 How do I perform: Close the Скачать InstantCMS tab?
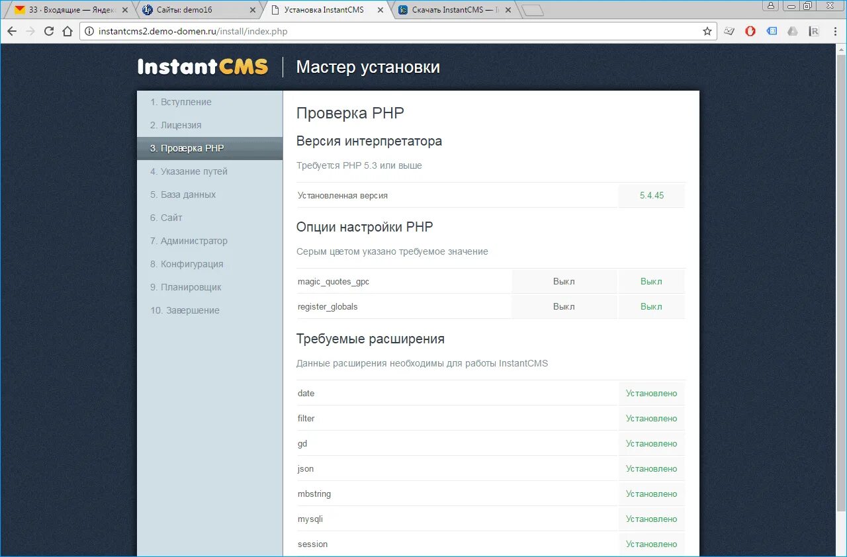click(x=508, y=10)
